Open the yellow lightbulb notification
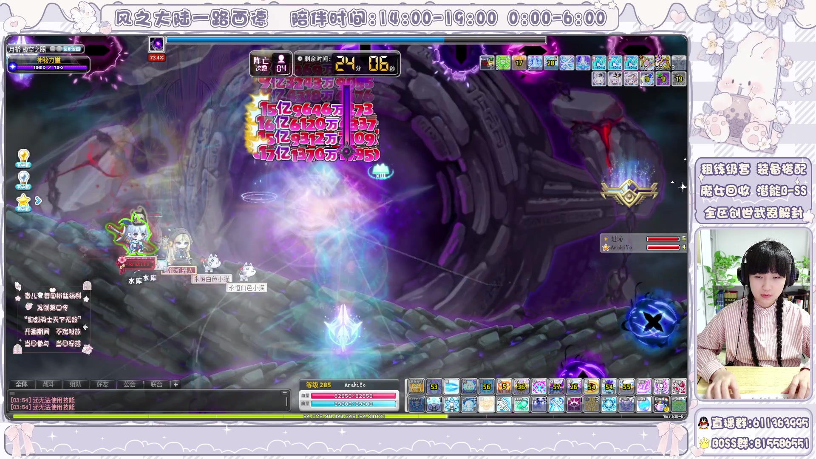This screenshot has height=459, width=816. click(23, 159)
